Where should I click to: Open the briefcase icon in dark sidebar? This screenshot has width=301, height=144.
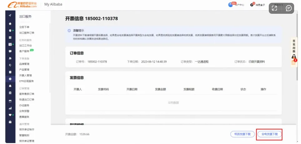tap(10, 122)
